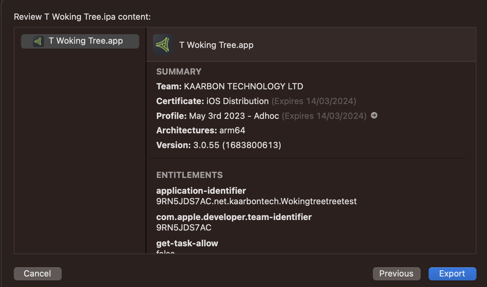487x287 pixels.
Task: Click the T Woking Tree.app header title
Action: click(216, 45)
